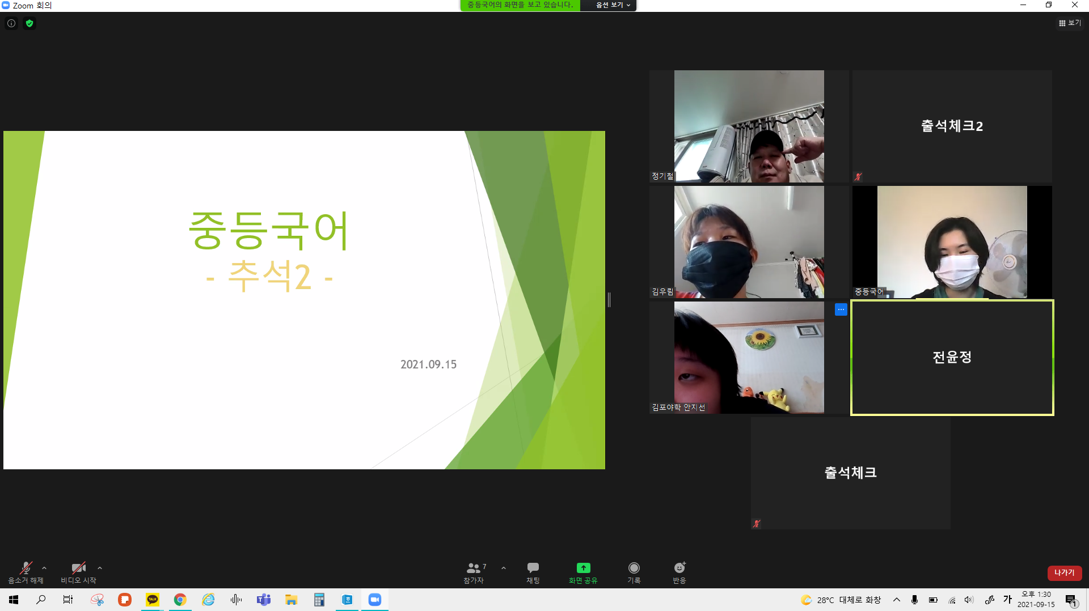Expand the participants options arrow
The height and width of the screenshot is (611, 1089).
(504, 568)
